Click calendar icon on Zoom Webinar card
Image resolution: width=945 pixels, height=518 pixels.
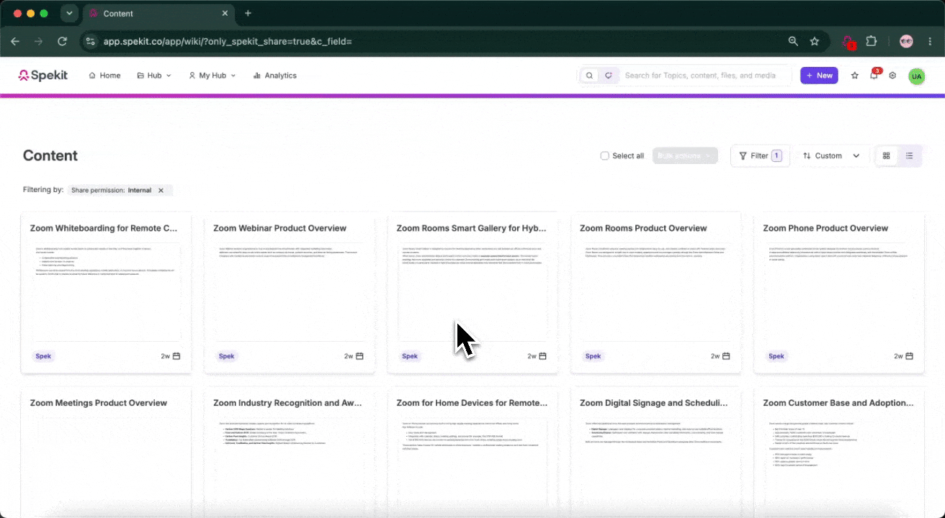(359, 356)
